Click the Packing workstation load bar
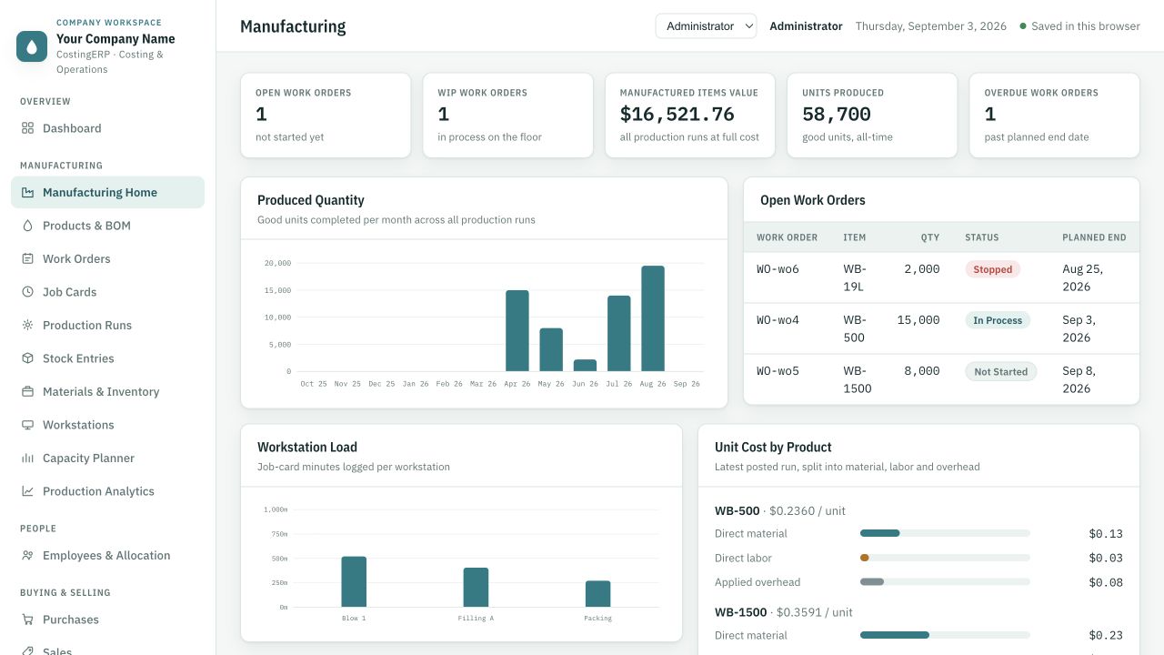 point(597,593)
